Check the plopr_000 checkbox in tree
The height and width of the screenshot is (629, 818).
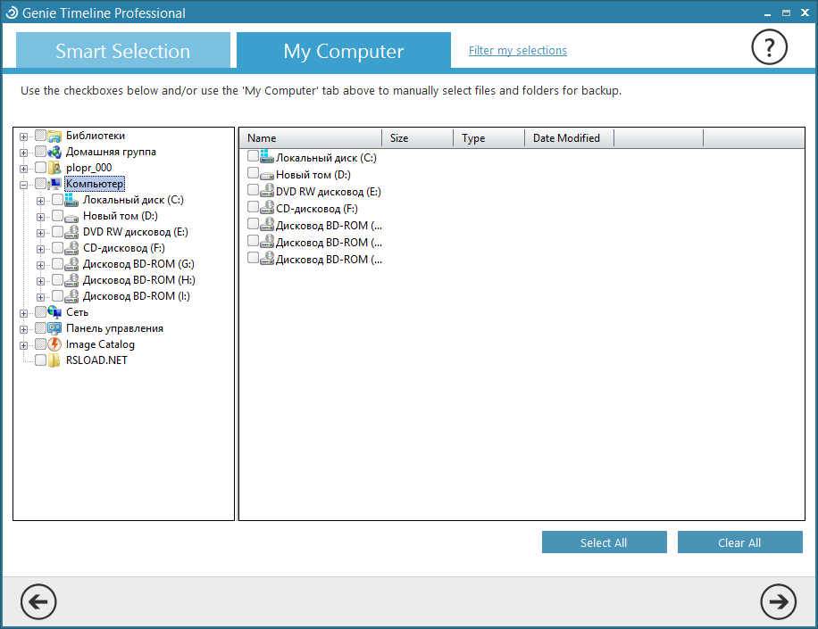tap(41, 167)
